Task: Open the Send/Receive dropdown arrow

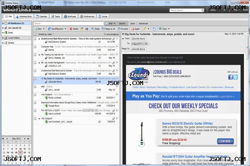Action: (x=65, y=29)
